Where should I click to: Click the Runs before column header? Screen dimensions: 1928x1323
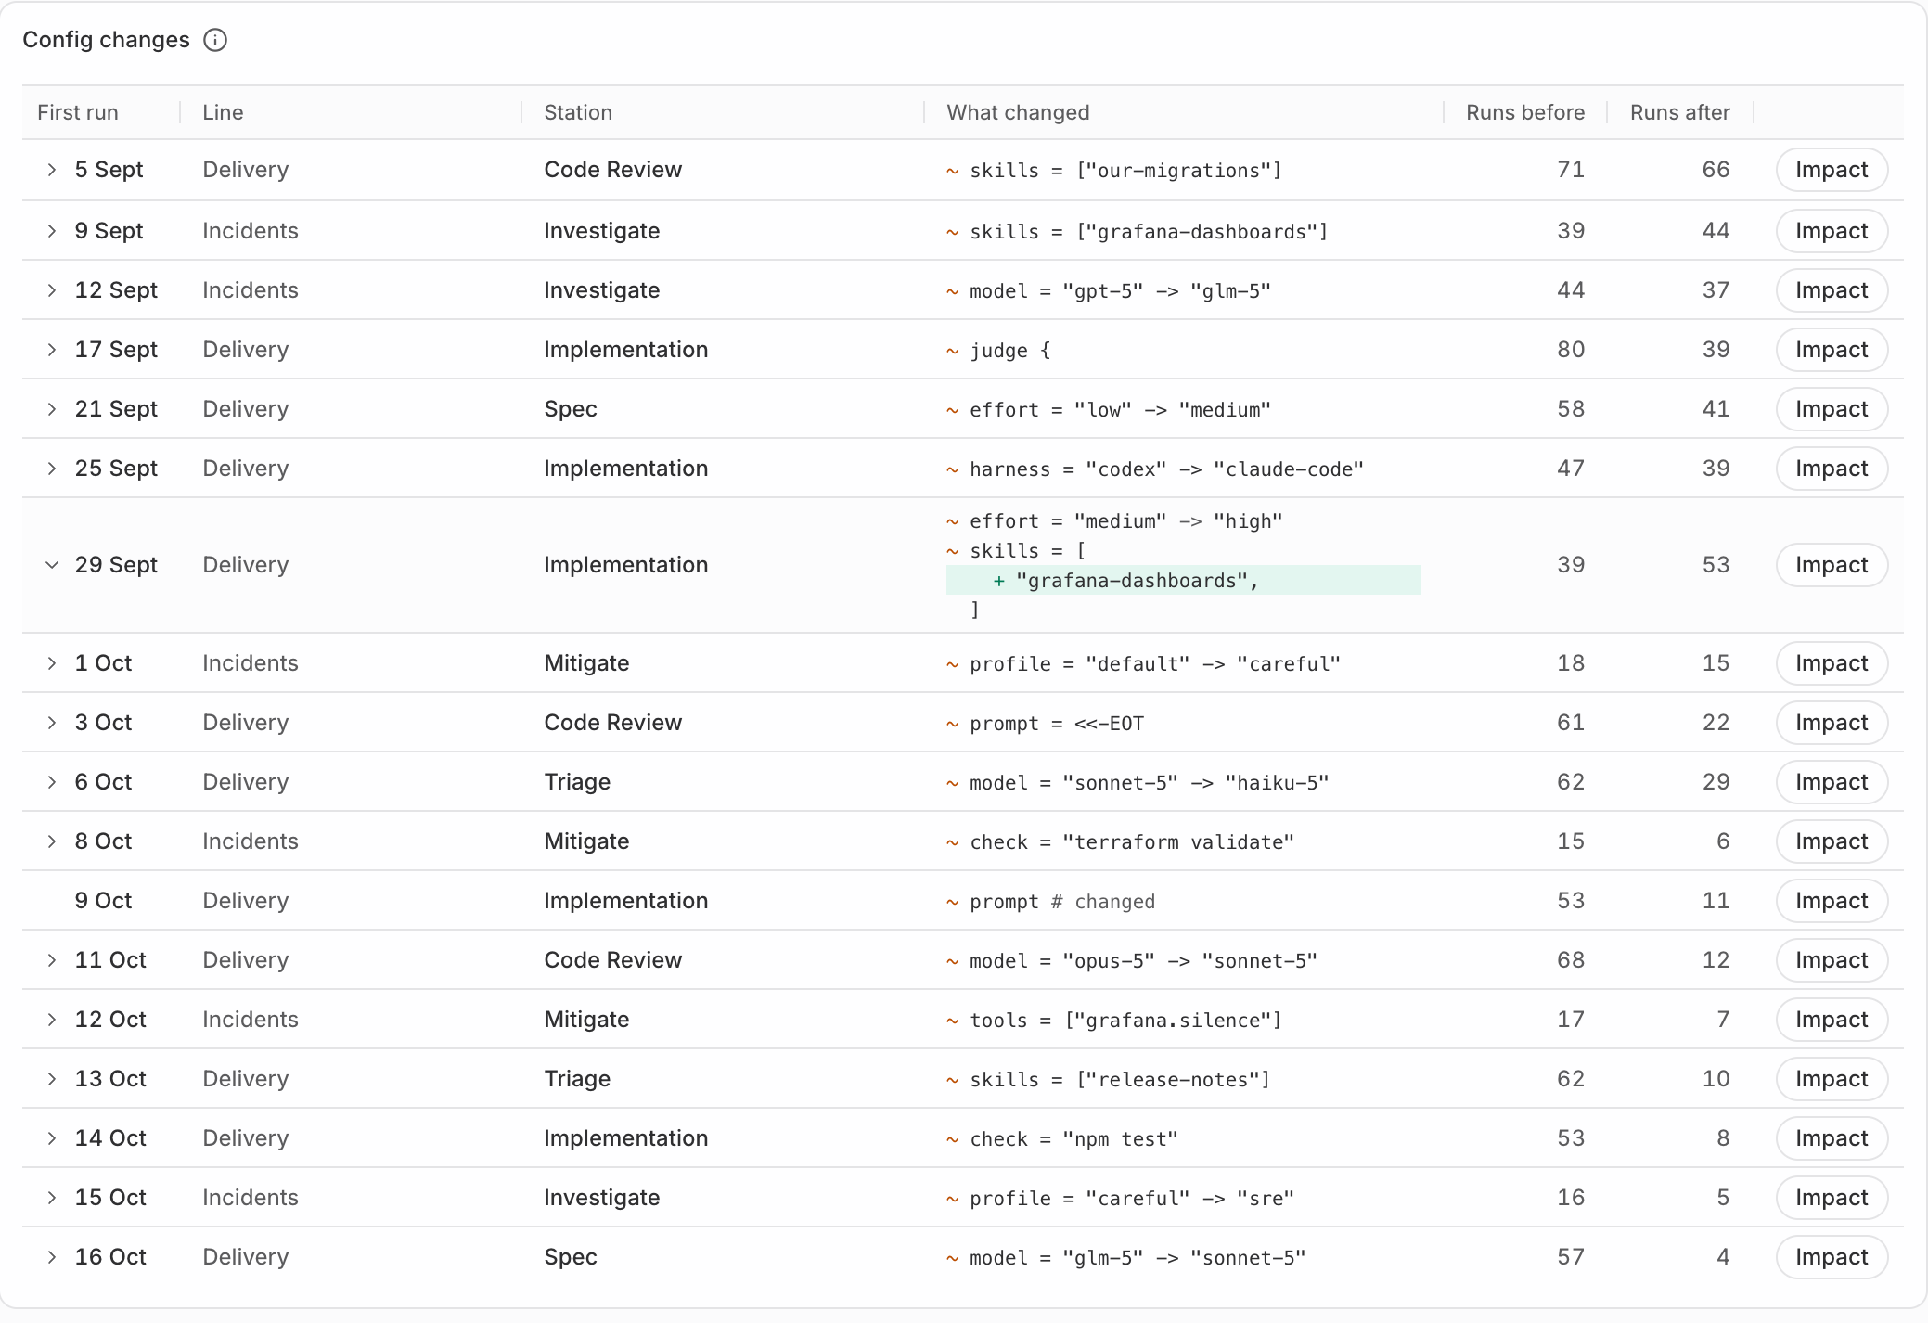(x=1525, y=112)
